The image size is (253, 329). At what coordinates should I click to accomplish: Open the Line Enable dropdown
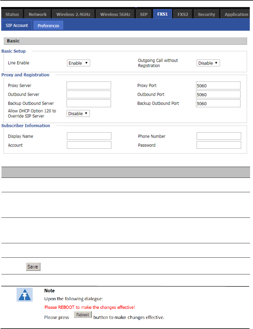[x=78, y=63]
